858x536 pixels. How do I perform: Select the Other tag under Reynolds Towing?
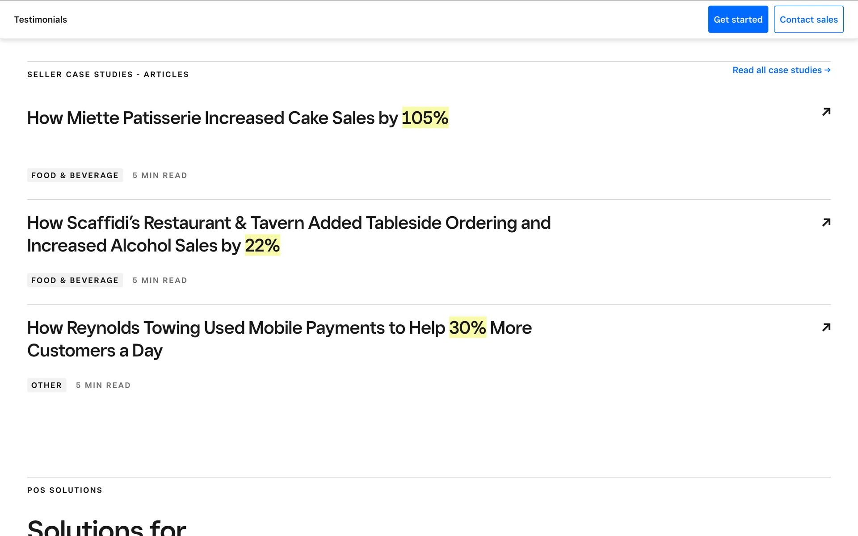46,385
